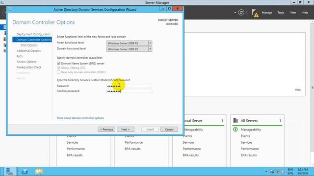Click the Server Manager refresh icon
The image size is (314, 176).
click(x=241, y=13)
